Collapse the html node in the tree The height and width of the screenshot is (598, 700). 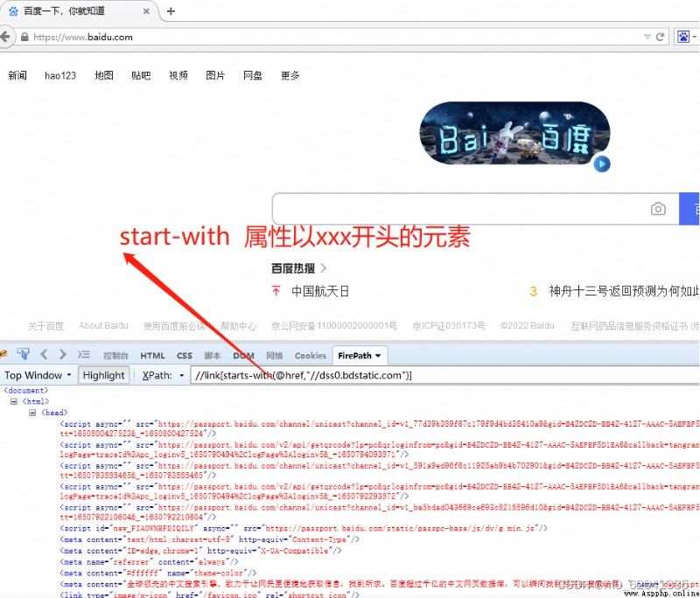click(14, 401)
